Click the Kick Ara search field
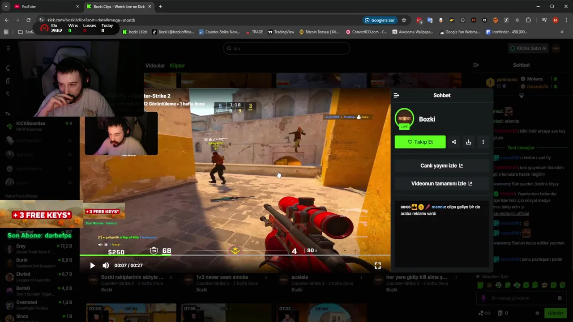 click(x=286, y=48)
